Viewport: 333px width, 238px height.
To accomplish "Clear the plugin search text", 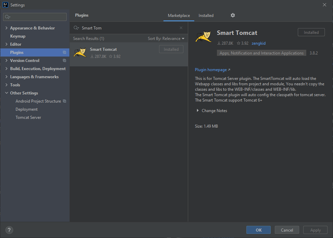I will point(181,28).
